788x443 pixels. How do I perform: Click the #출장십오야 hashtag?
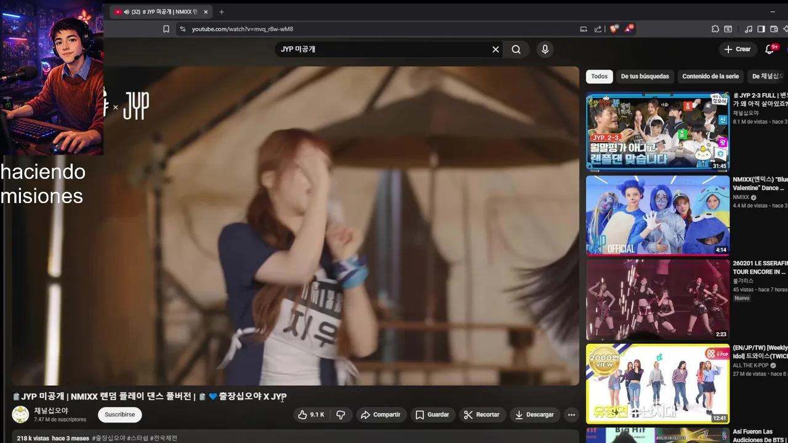pos(108,438)
